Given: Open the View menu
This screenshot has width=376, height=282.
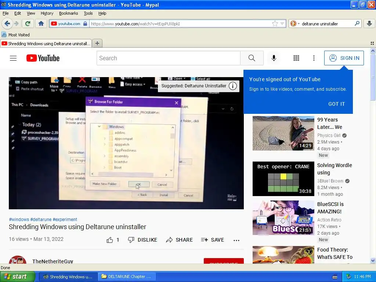Looking at the screenshot, I should (x=31, y=13).
